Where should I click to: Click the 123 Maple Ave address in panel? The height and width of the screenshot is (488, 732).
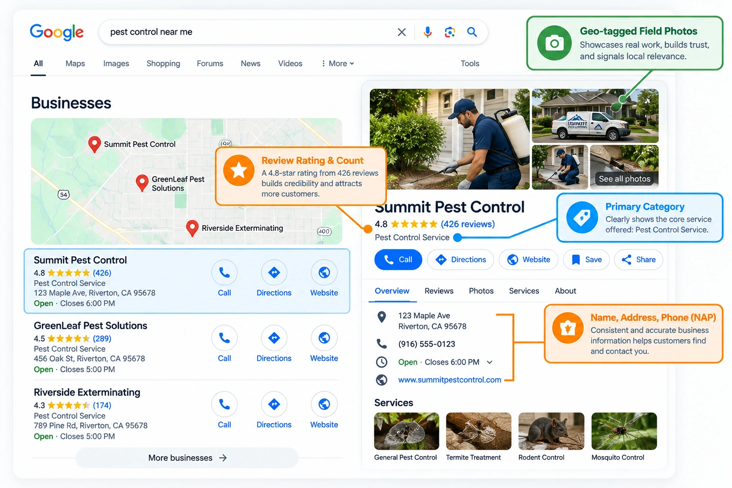coord(432,321)
